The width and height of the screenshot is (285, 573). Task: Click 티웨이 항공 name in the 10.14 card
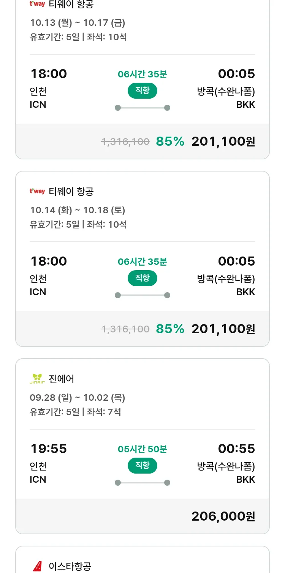[x=71, y=191]
